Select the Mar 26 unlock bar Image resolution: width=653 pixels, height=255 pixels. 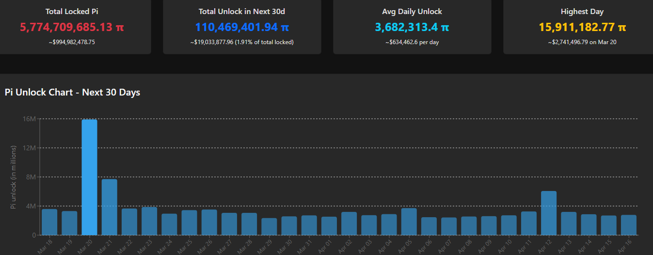pos(209,222)
